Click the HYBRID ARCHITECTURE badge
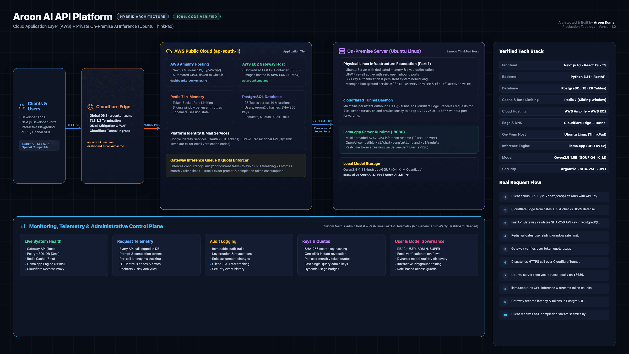 [x=143, y=17]
